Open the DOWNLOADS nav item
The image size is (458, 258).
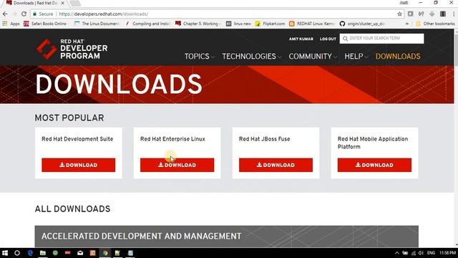click(398, 57)
